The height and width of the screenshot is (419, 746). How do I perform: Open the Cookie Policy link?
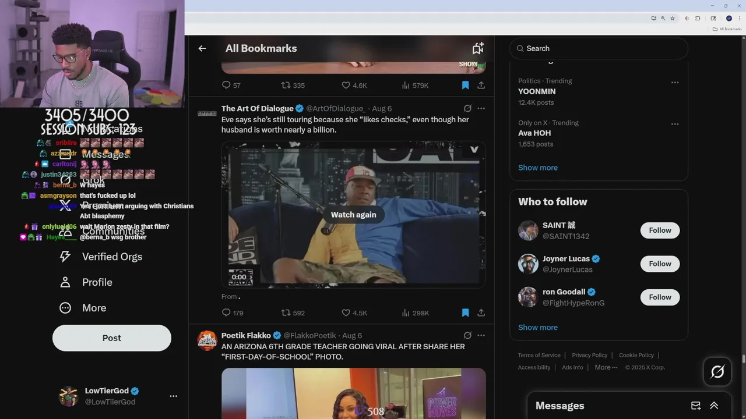(636, 355)
